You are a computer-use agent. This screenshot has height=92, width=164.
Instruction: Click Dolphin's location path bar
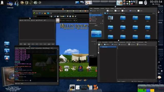pyautogui.click(x=130, y=13)
